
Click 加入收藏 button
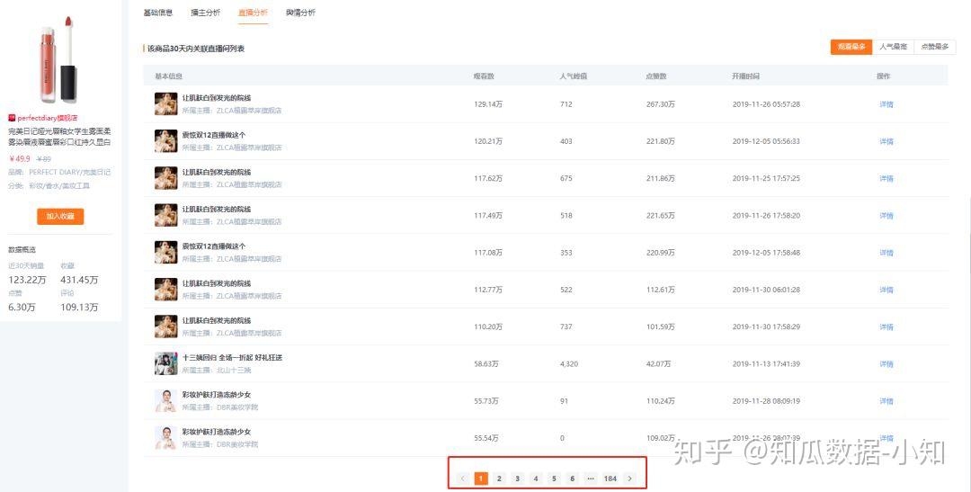[x=60, y=216]
